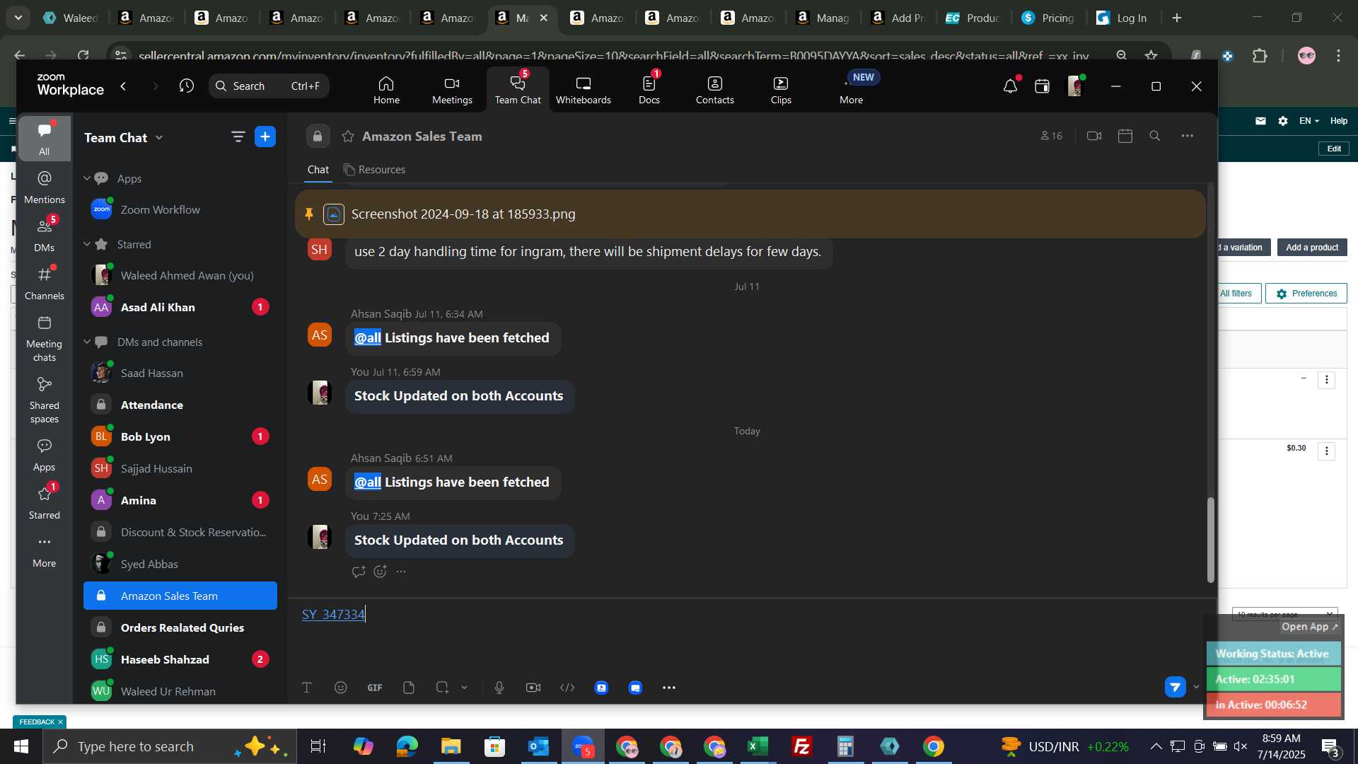Open chat with Asad Ali Khan
This screenshot has width=1358, height=764.
(180, 307)
